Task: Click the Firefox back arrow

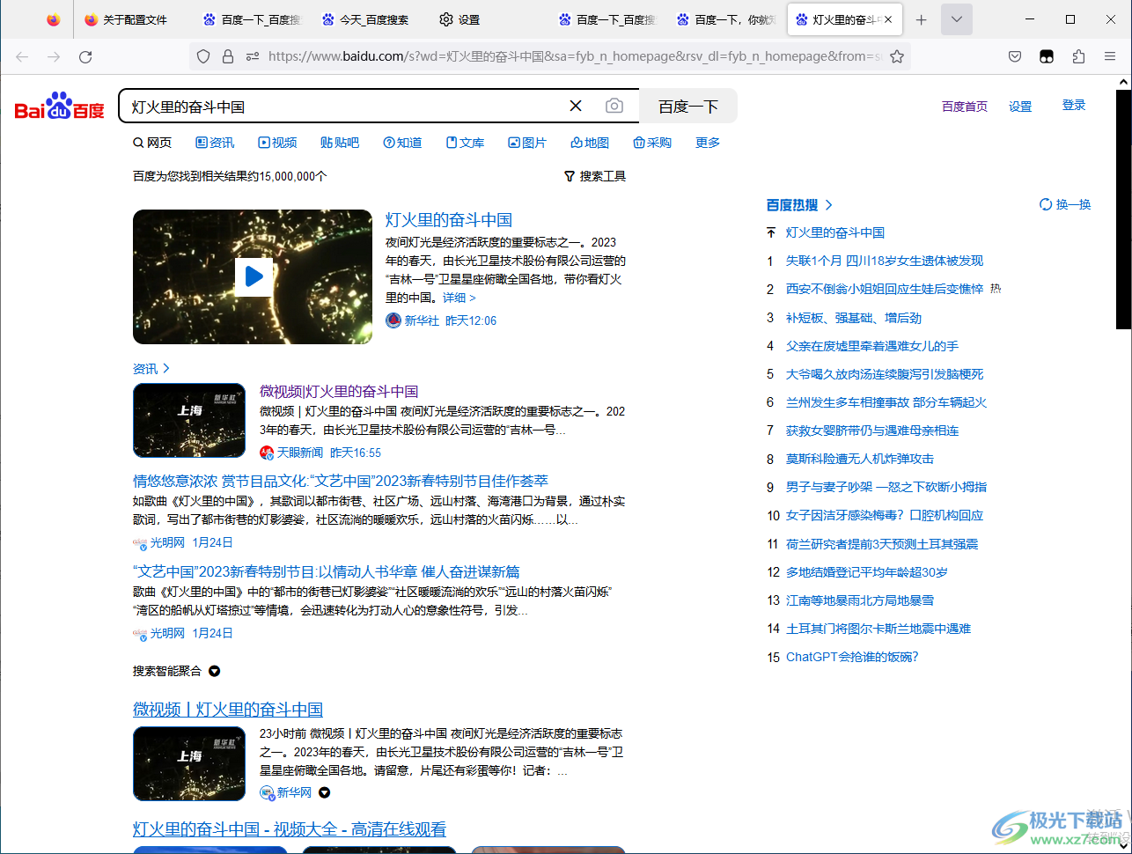Action: [22, 56]
